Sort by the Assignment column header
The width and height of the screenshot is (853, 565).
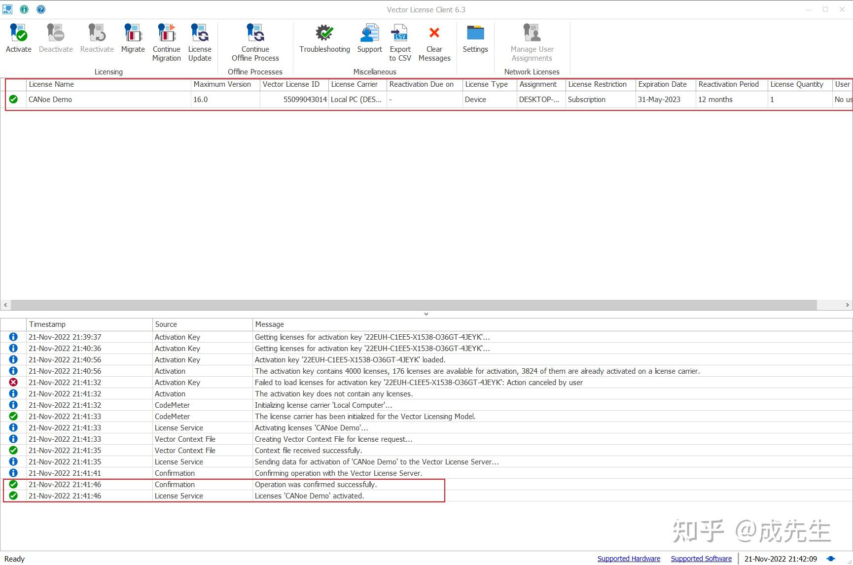click(x=541, y=84)
